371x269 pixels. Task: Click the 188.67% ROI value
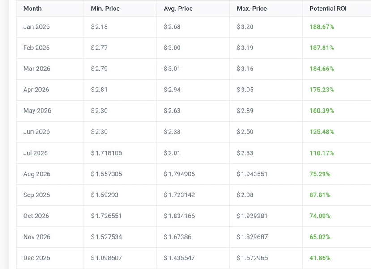pyautogui.click(x=321, y=27)
